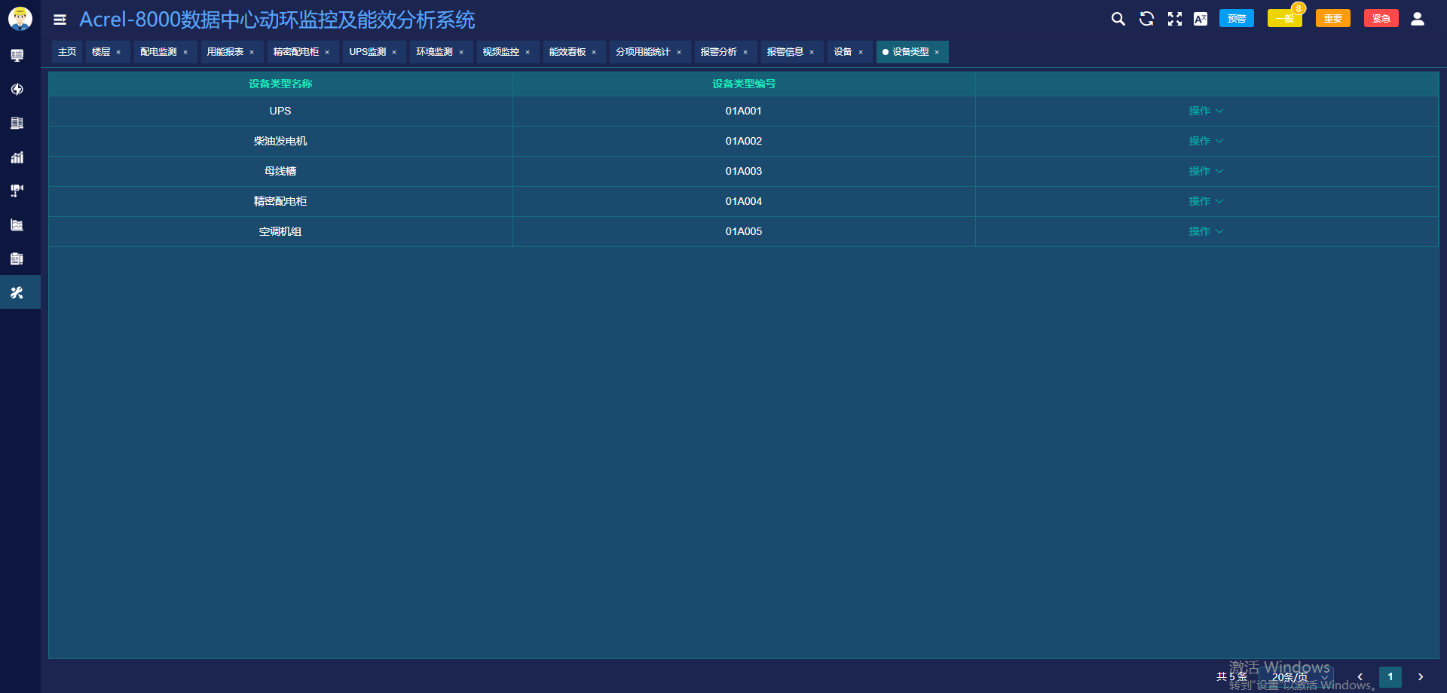The width and height of the screenshot is (1447, 693).
Task: Expand the 操作 dropdown for UPS row
Action: (x=1206, y=111)
